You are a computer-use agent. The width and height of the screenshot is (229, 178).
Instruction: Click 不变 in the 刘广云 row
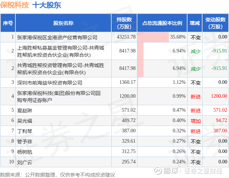(196, 162)
